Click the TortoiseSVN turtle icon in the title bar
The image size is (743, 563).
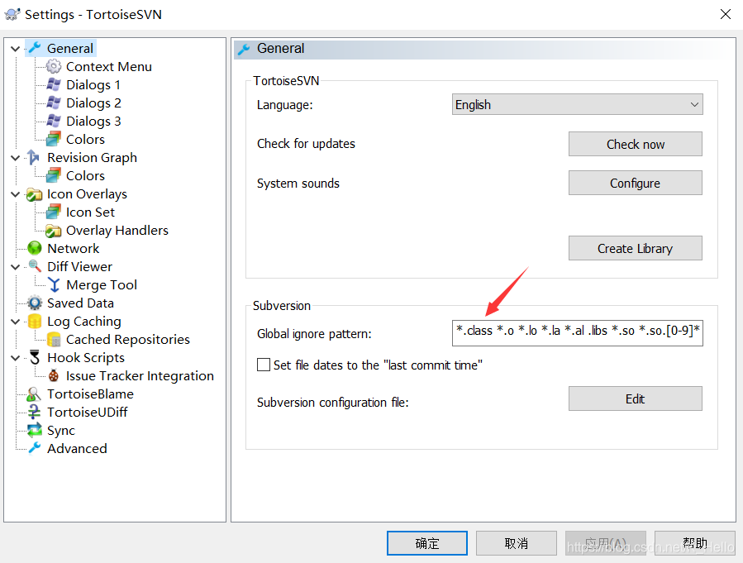(x=12, y=14)
